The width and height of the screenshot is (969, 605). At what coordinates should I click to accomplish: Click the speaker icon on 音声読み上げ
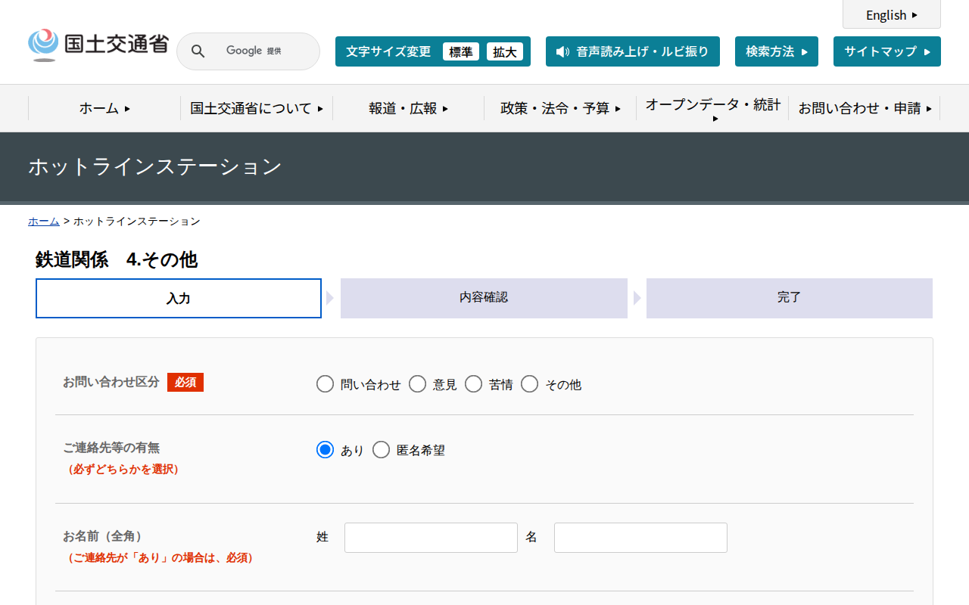(x=562, y=51)
